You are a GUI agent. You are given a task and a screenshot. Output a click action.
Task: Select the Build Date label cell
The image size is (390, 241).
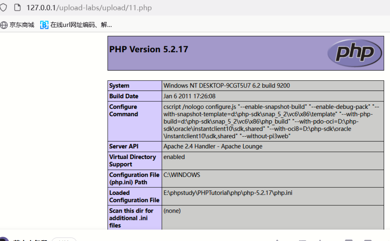coord(124,96)
